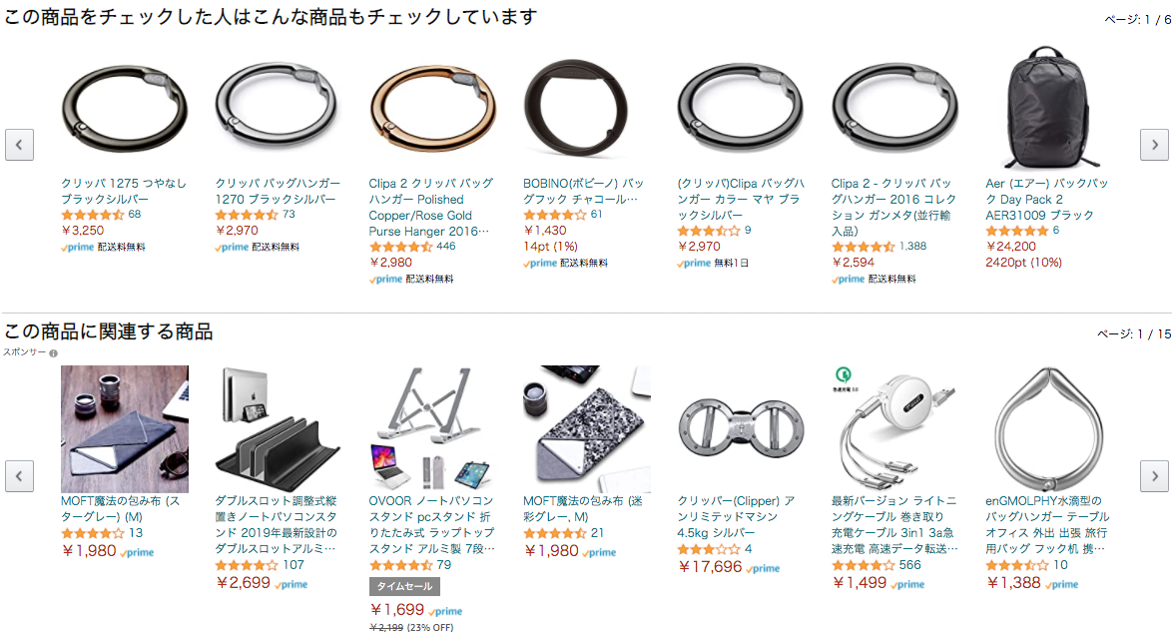View 1,388 reviews for Clipa 2 ガンメタ
Viewport: 1174px width, 632px height.
click(x=912, y=246)
